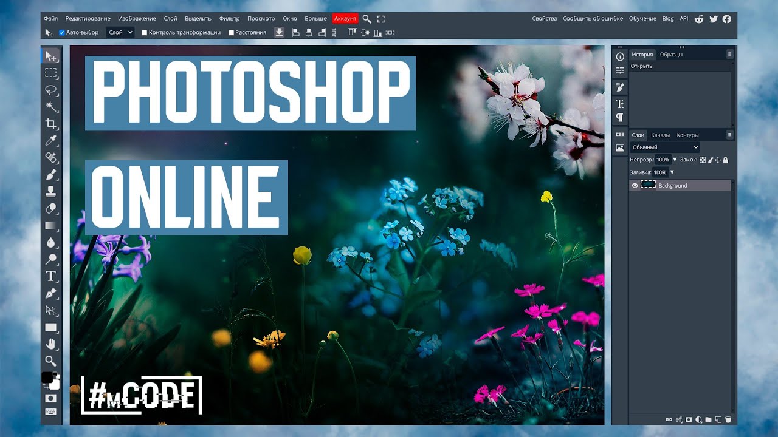Switch to the Каналы tab
The image size is (778, 437).
coord(660,135)
